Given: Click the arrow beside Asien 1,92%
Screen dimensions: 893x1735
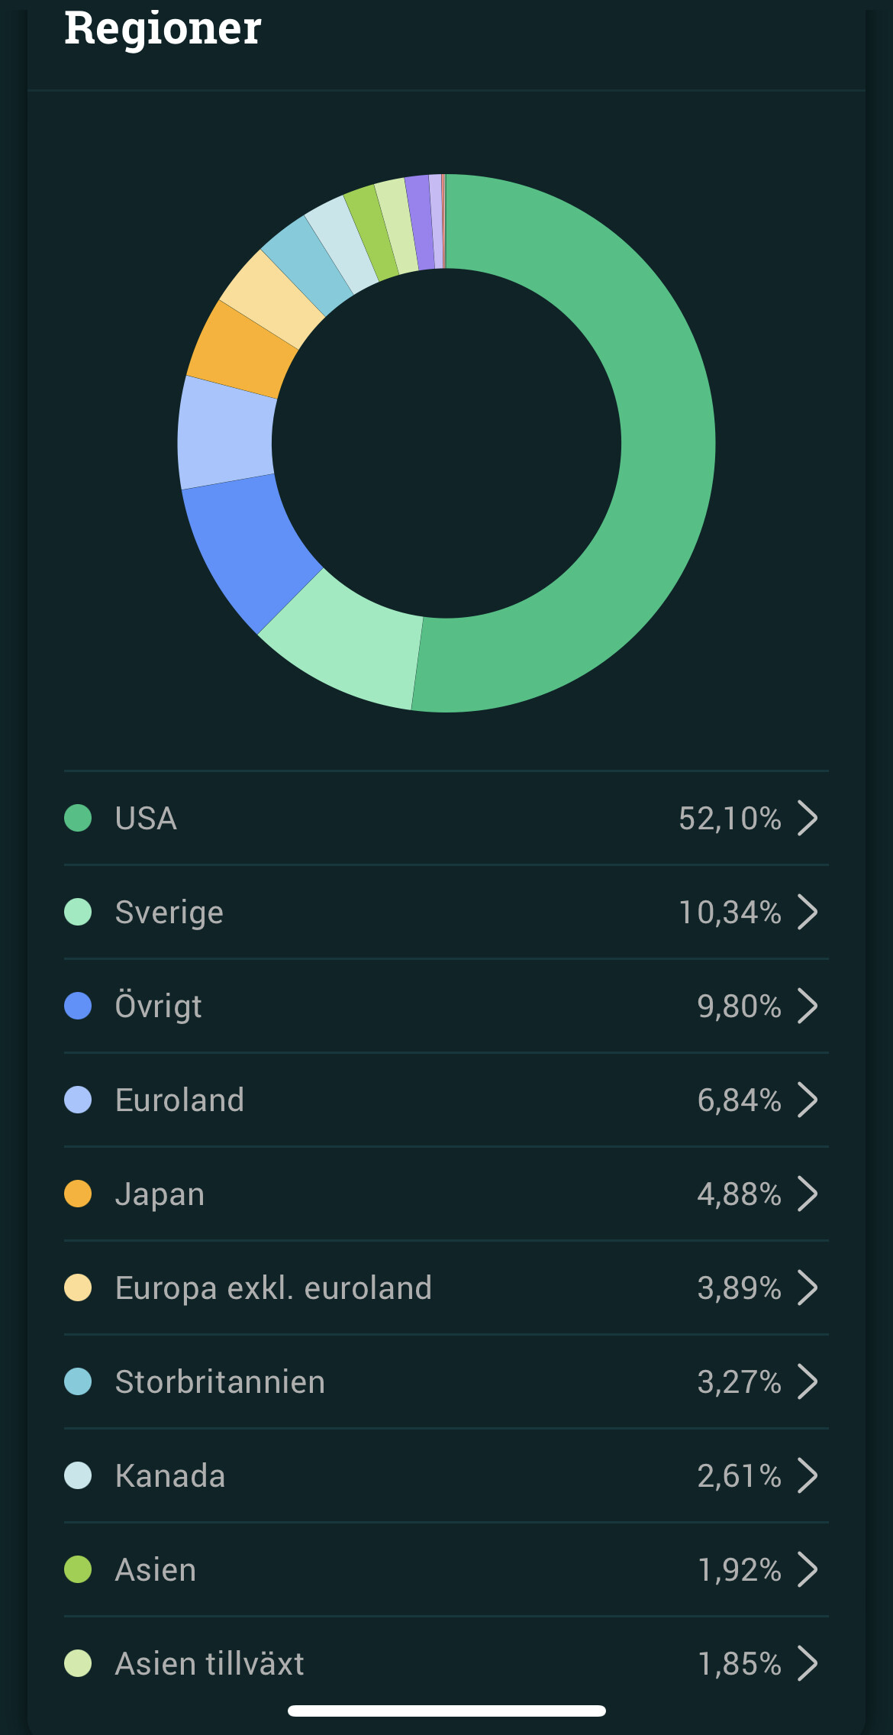Looking at the screenshot, I should click(x=808, y=1570).
